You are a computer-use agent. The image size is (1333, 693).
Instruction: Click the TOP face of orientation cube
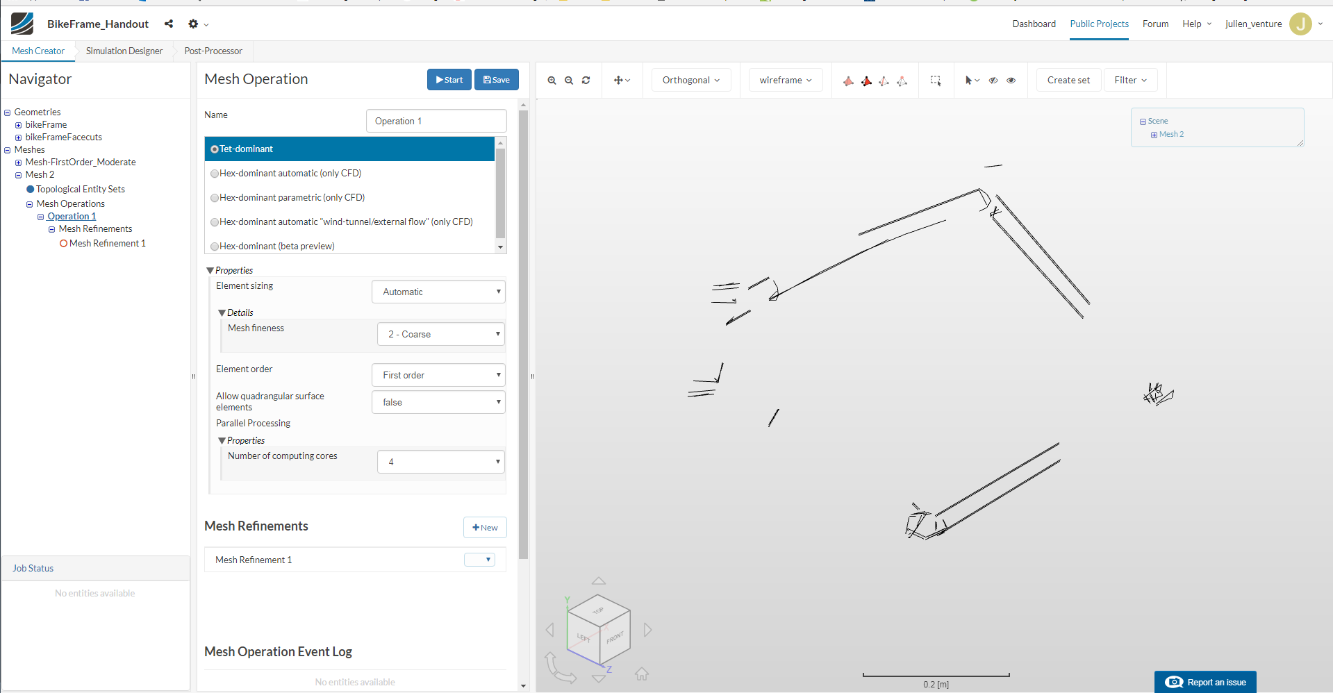click(598, 610)
